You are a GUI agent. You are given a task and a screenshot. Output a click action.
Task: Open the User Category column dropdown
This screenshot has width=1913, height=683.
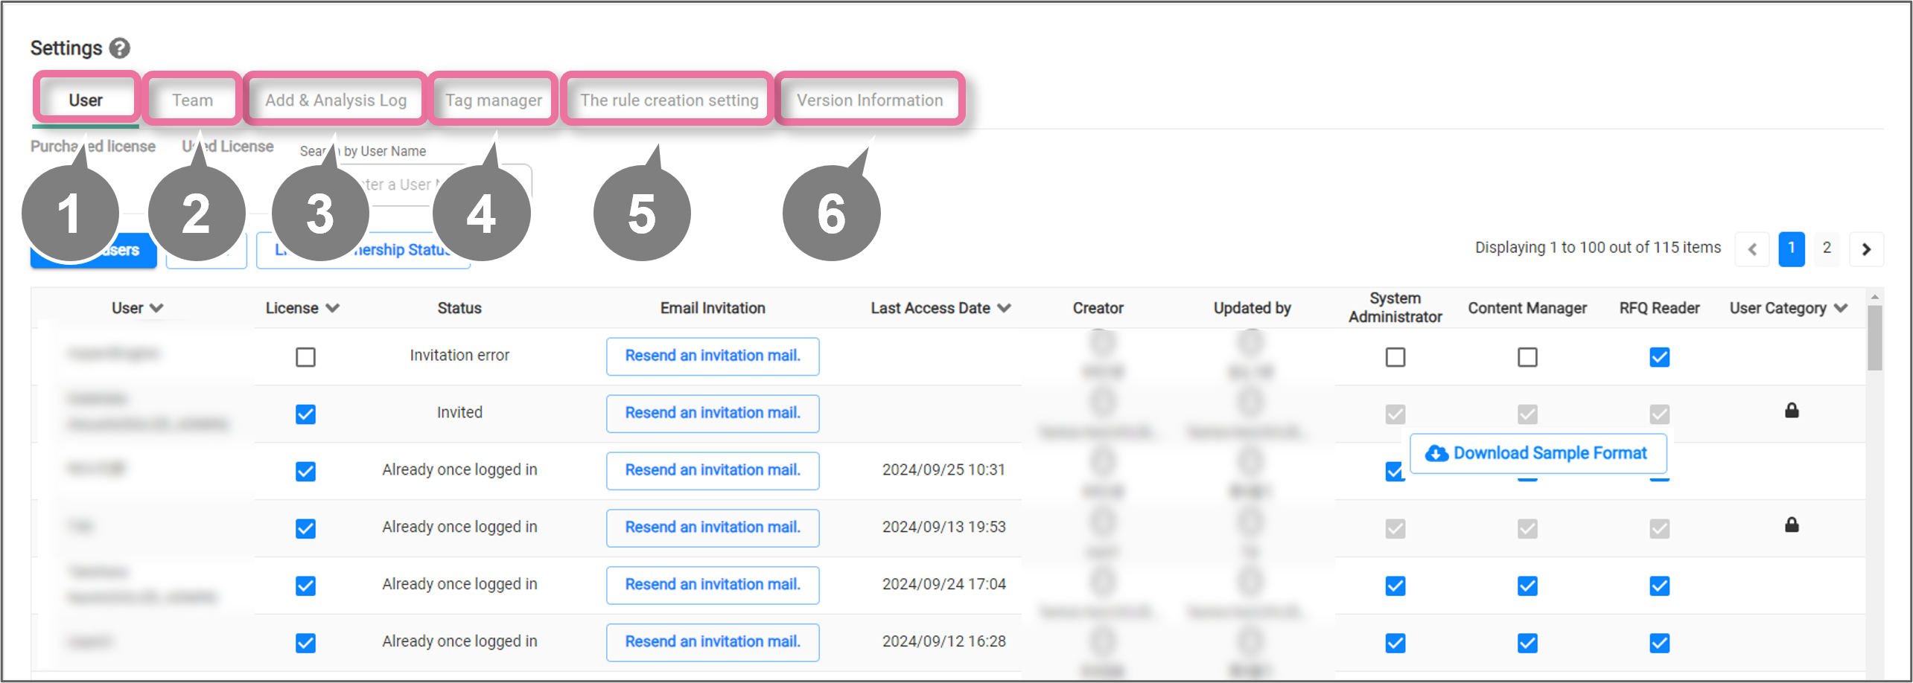coord(1841,308)
